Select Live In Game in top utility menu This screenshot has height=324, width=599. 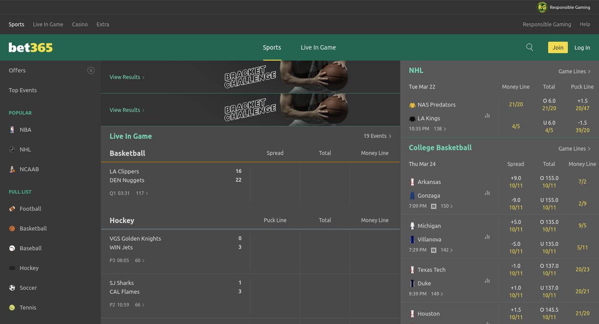pyautogui.click(x=48, y=24)
